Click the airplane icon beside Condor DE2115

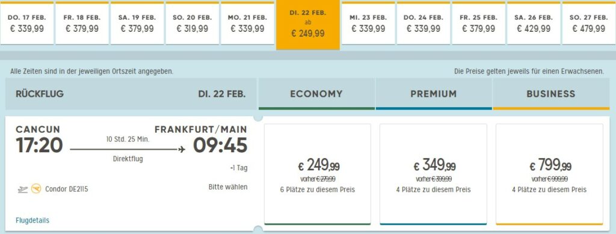click(x=23, y=189)
